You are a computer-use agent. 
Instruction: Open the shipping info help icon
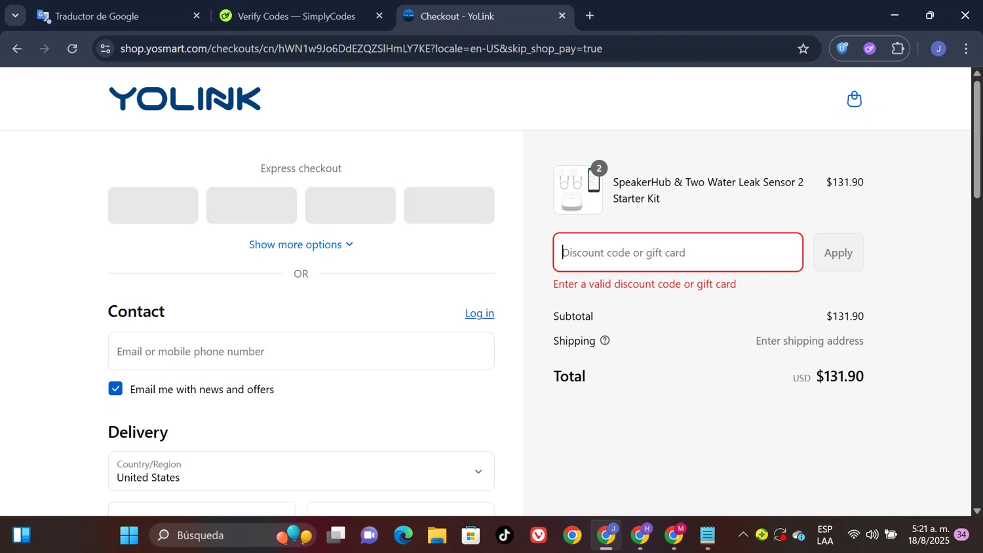(x=605, y=341)
